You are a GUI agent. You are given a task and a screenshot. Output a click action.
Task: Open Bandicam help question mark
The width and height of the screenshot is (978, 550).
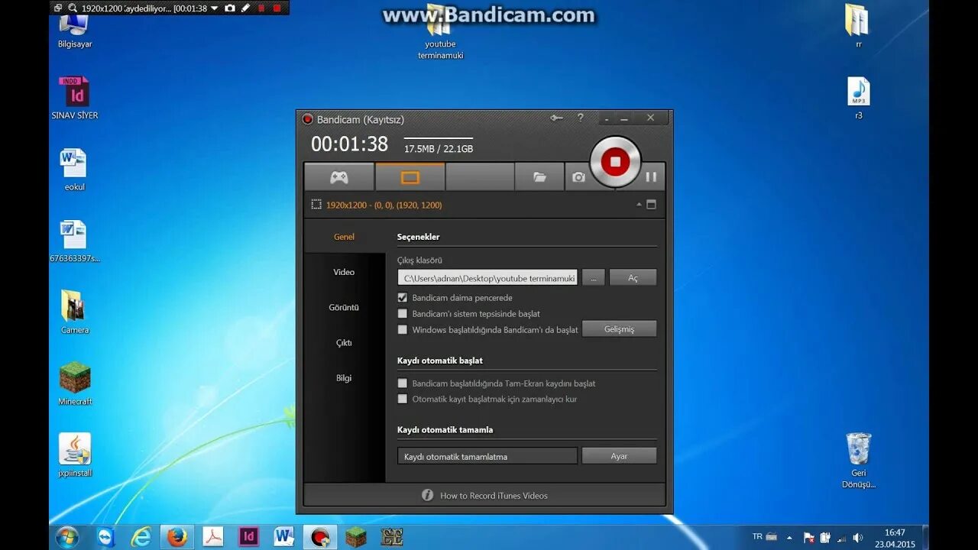581,118
